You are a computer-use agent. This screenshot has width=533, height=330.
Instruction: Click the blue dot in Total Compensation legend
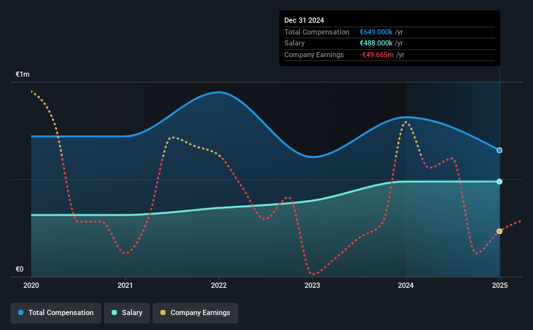tap(21, 312)
